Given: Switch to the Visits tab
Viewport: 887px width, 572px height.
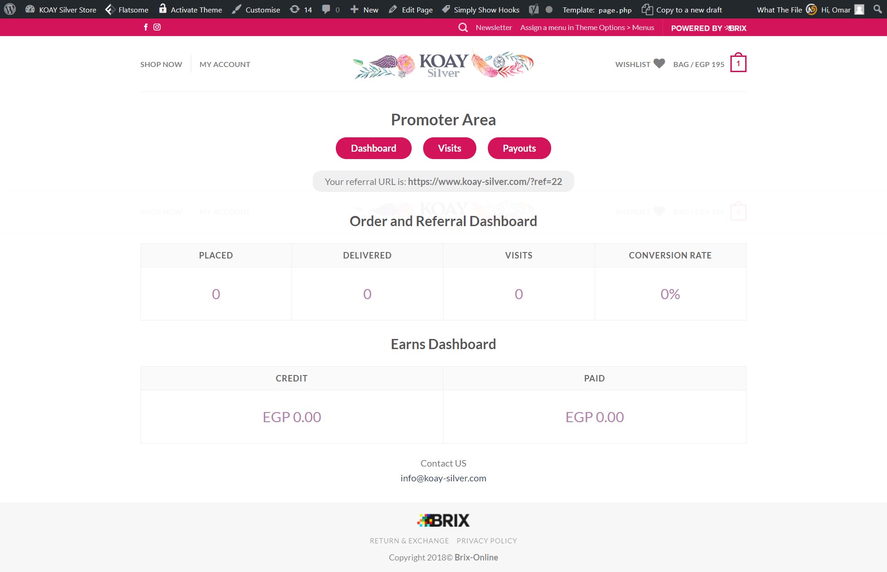Looking at the screenshot, I should pos(449,148).
